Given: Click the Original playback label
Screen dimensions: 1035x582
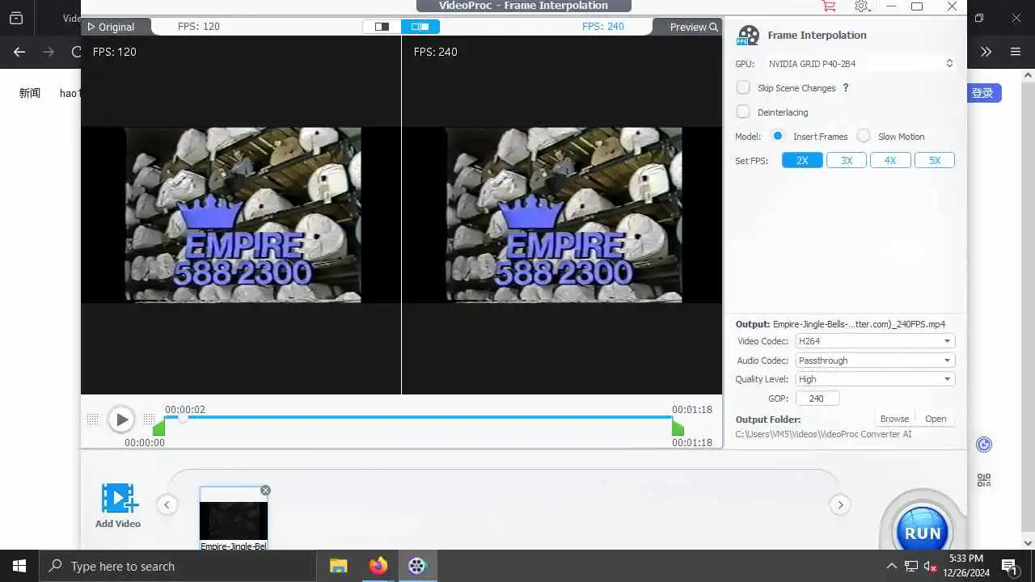Looking at the screenshot, I should point(111,27).
